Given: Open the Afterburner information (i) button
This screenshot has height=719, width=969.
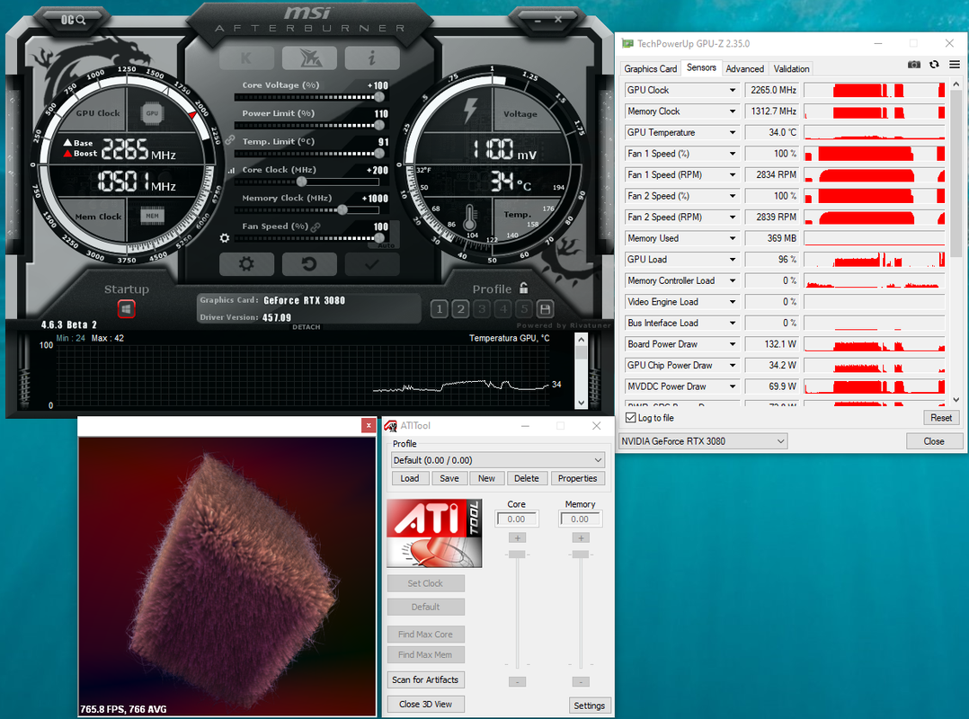Looking at the screenshot, I should [x=372, y=58].
